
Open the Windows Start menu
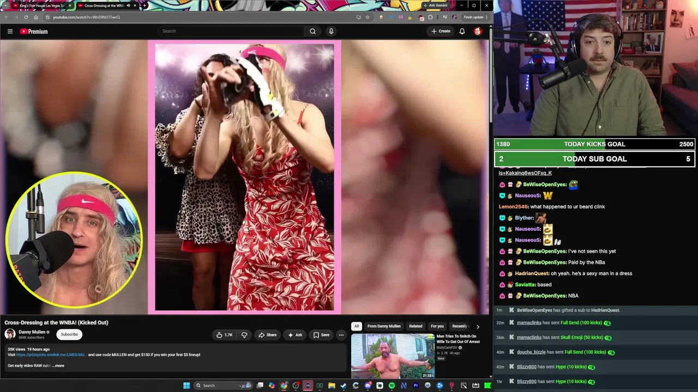pos(186,385)
